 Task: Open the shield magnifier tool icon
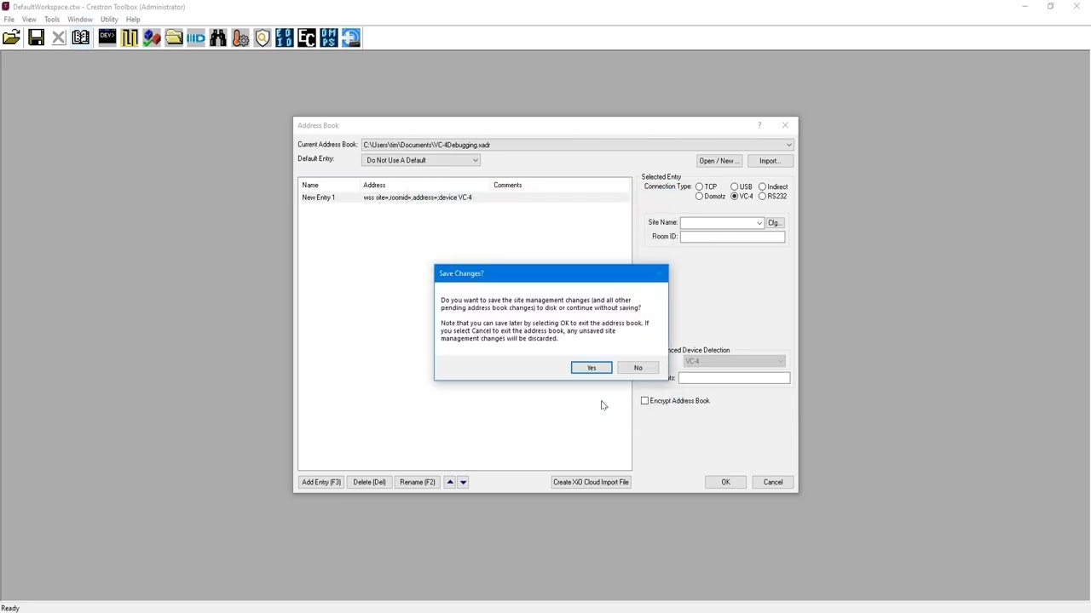[x=263, y=37]
